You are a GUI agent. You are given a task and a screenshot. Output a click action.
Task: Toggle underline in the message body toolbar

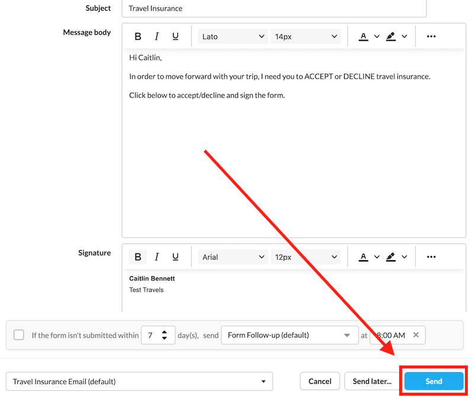pos(175,37)
